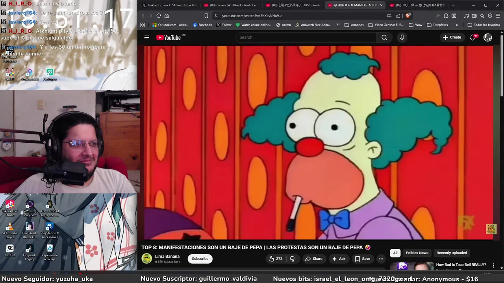
Task: Click the Share button under video
Action: [x=313, y=259]
